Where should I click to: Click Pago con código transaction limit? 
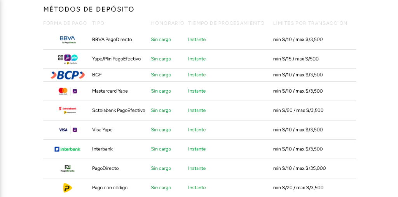(298, 188)
